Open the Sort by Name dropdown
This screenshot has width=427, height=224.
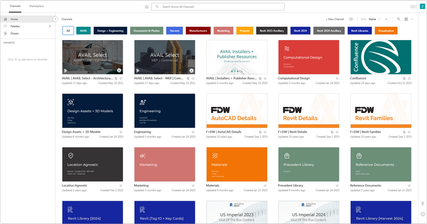coord(375,19)
